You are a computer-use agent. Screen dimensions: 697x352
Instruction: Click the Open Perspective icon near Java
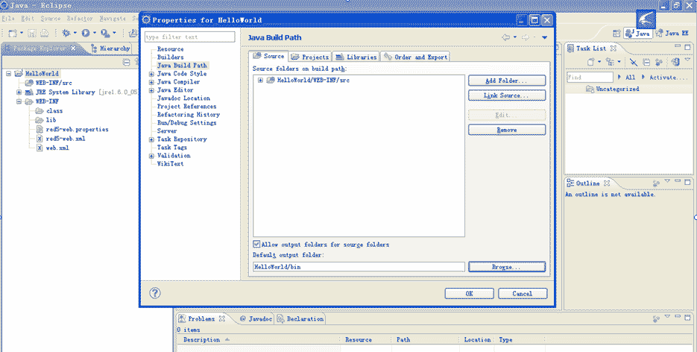click(616, 34)
